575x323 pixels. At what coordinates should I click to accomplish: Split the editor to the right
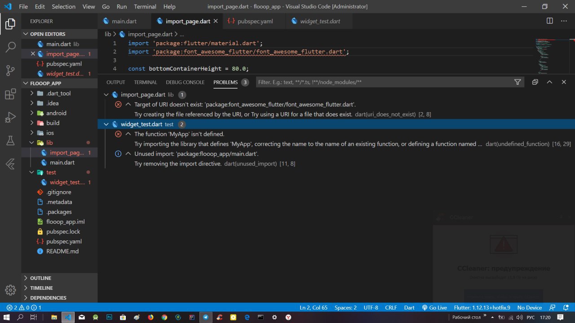[x=549, y=21]
